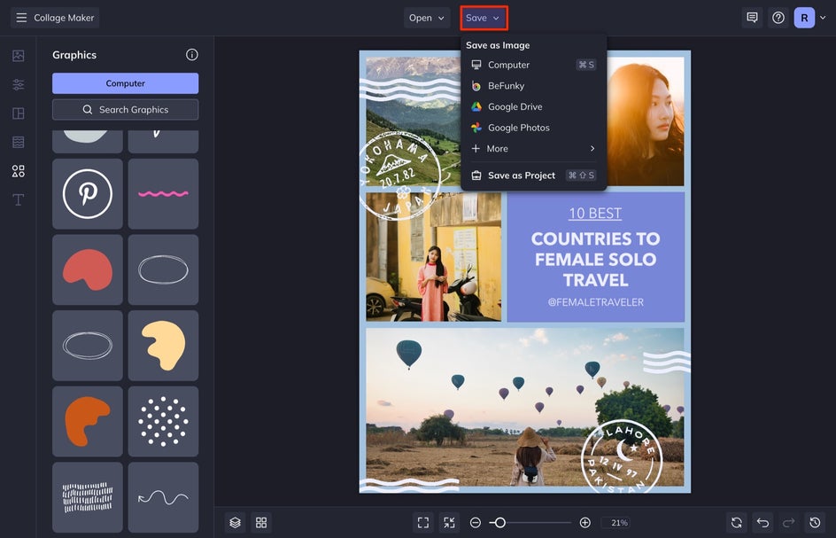Click the zoom out minus icon
This screenshot has height=538, width=836.
(x=476, y=523)
